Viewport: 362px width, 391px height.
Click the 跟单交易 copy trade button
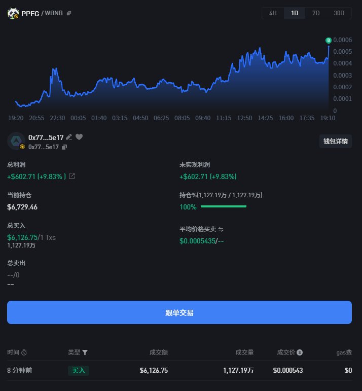tap(179, 312)
